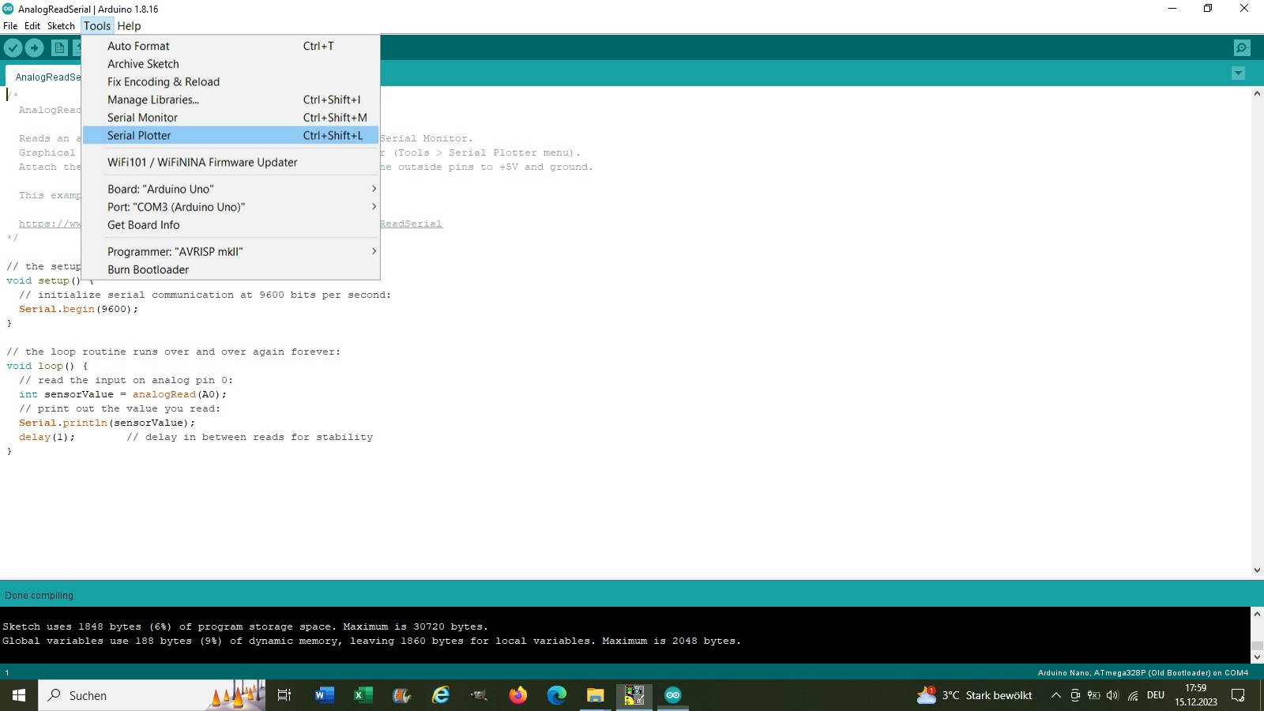Open Microsoft Word from the taskbar
Viewport: 1264px width, 711px height.
323,695
